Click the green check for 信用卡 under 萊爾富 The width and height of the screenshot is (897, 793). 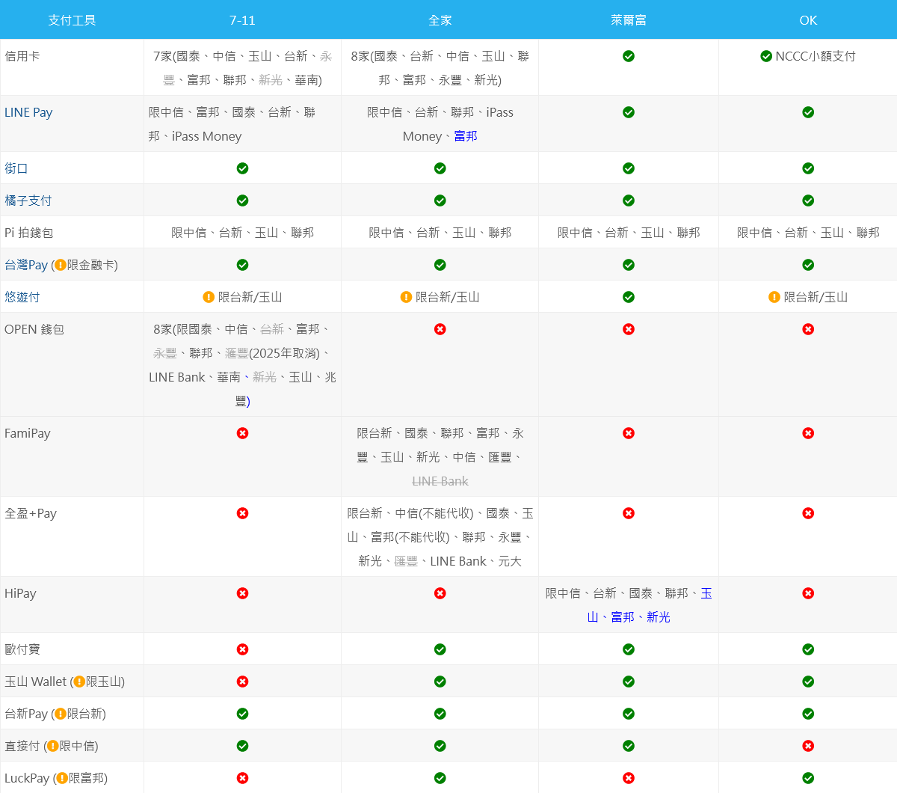click(x=629, y=56)
